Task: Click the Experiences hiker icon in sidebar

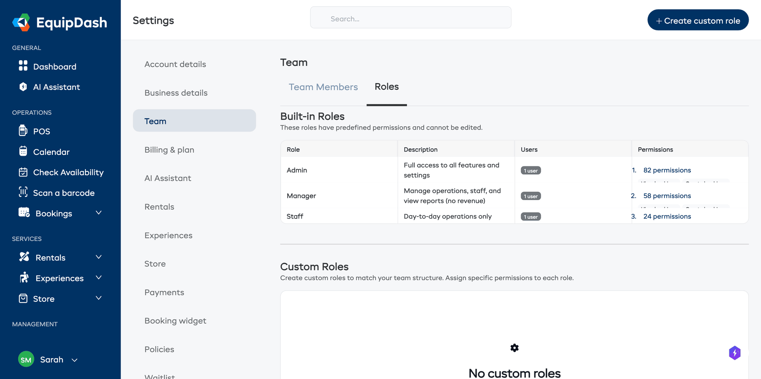Action: tap(24, 277)
